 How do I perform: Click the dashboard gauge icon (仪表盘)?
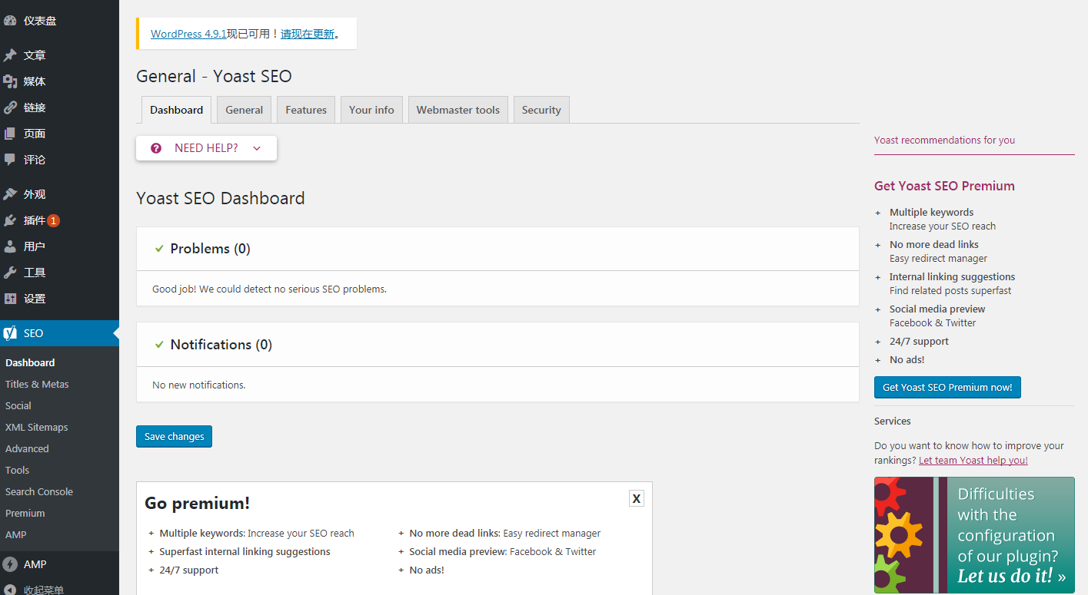pyautogui.click(x=10, y=21)
